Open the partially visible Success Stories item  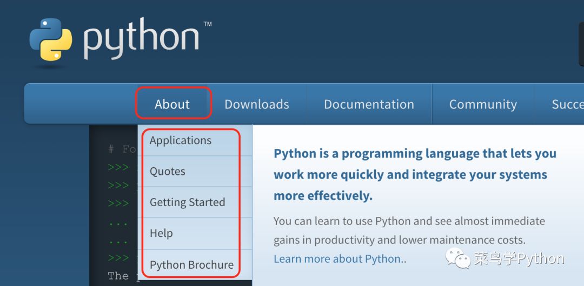(567, 104)
